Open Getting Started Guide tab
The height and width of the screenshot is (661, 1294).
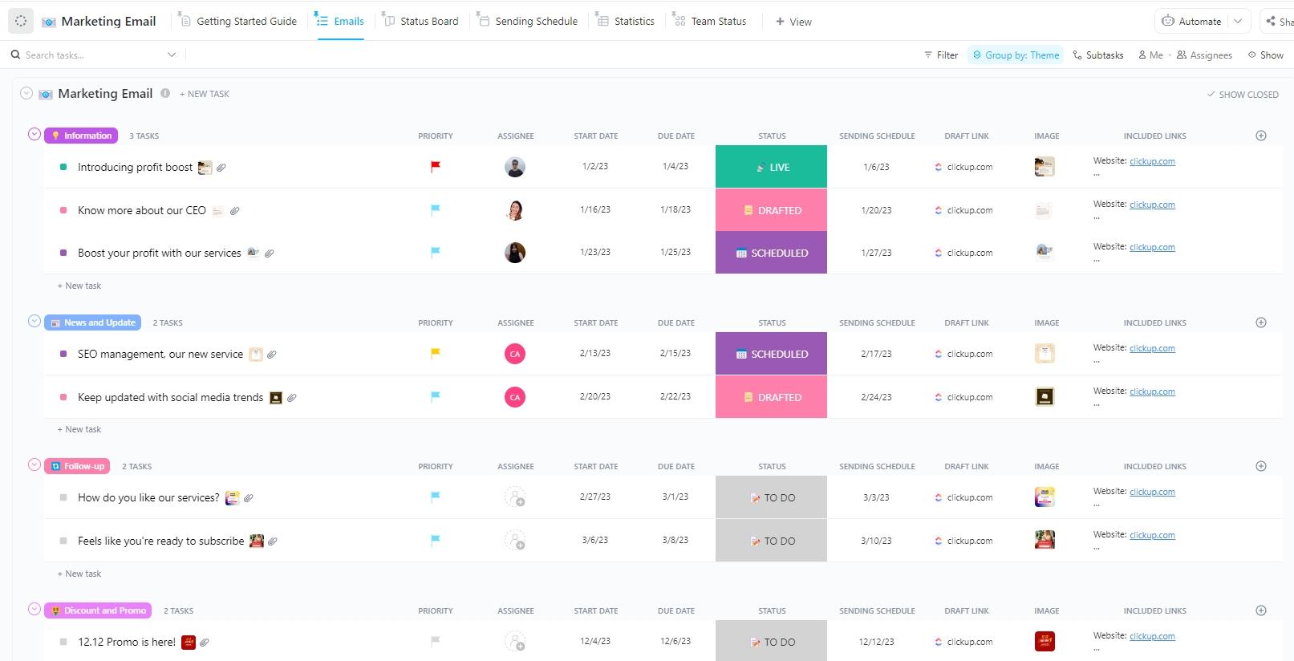[x=238, y=22]
